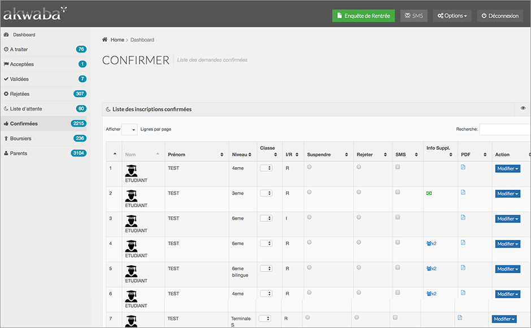The height and width of the screenshot is (328, 531).
Task: Click the student avatar in row 3
Action: [131, 221]
